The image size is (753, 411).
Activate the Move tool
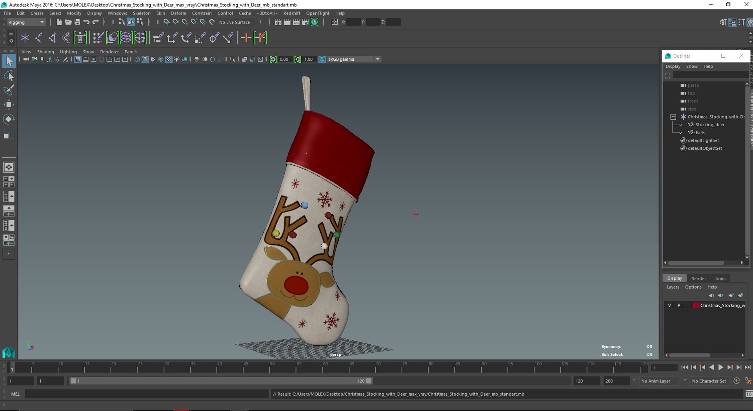click(9, 104)
